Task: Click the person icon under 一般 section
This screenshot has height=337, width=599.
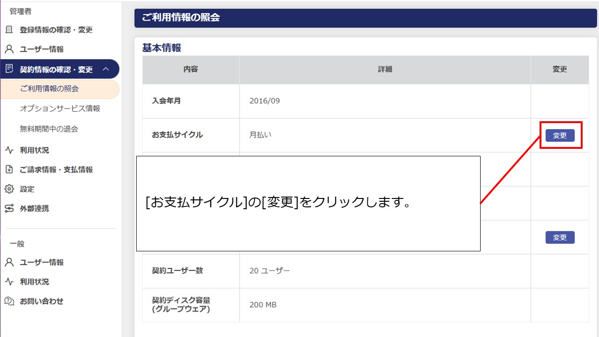Action: click(x=9, y=263)
